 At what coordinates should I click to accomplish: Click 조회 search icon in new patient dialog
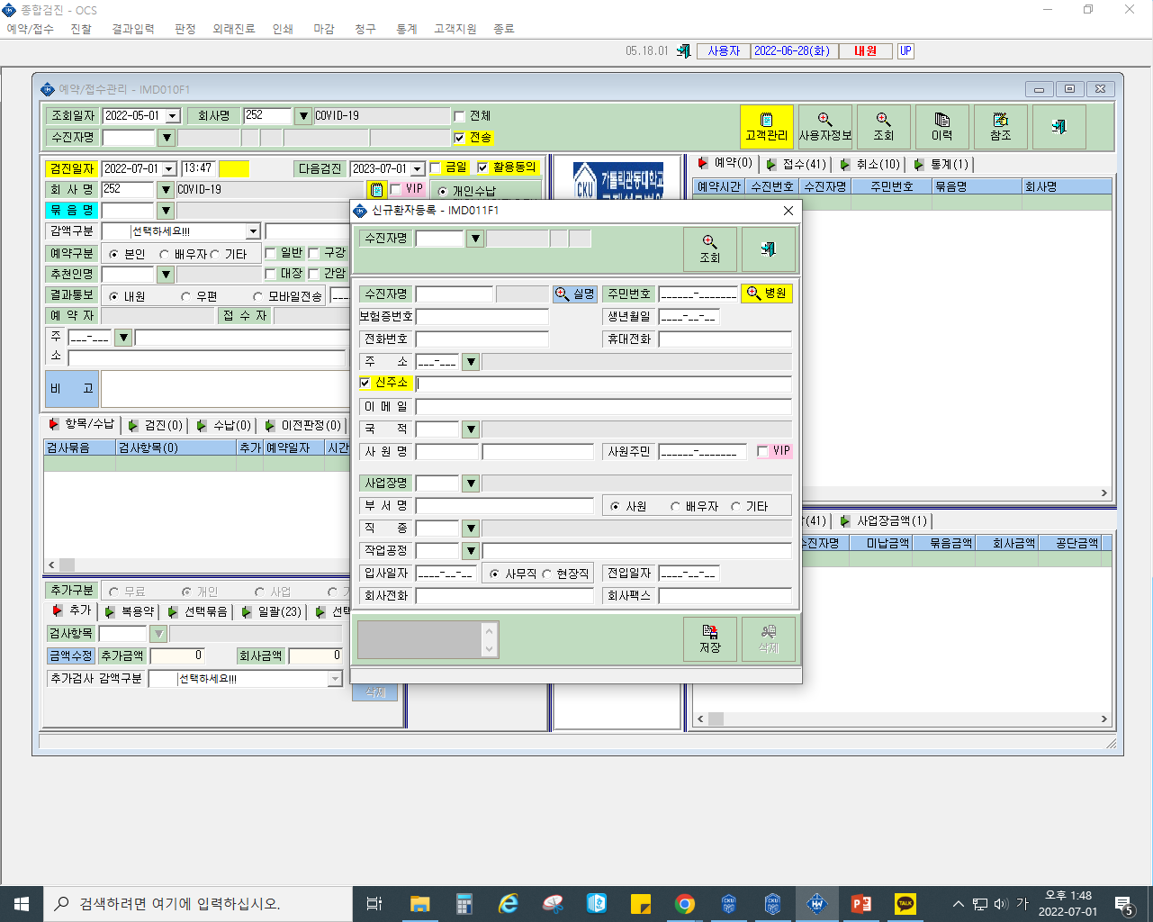[x=710, y=249]
